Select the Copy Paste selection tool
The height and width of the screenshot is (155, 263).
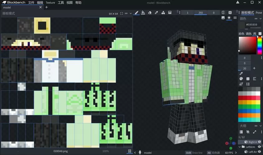point(170,12)
